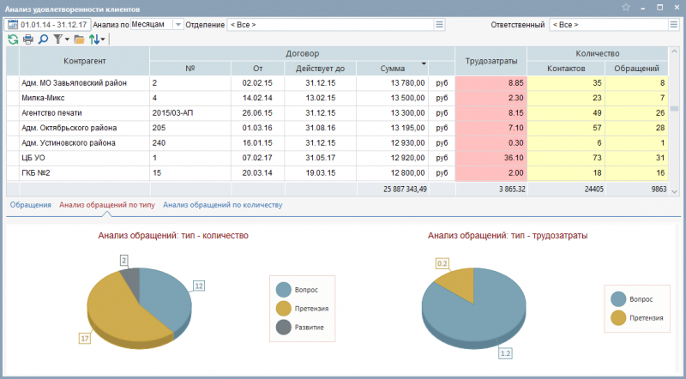Select the Агентство печати row
The height and width of the screenshot is (379, 686).
point(337,113)
